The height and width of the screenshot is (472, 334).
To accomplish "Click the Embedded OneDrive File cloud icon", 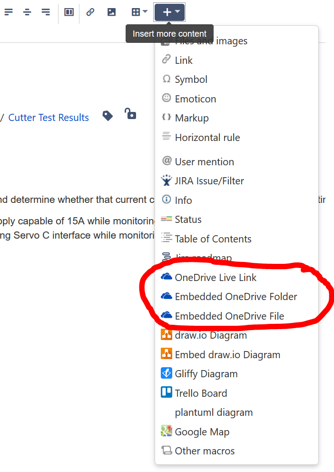I will pos(166,315).
